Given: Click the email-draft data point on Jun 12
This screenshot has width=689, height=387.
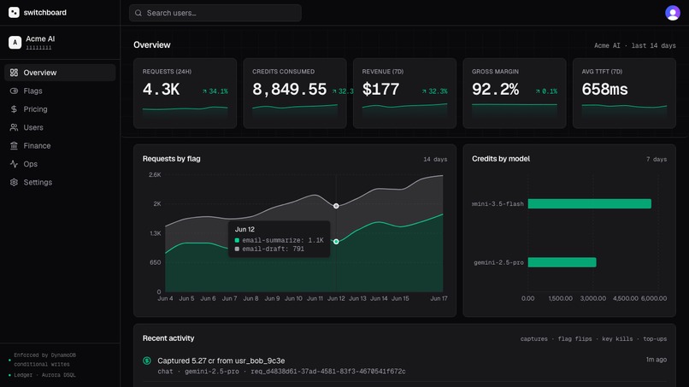Looking at the screenshot, I should tap(336, 206).
